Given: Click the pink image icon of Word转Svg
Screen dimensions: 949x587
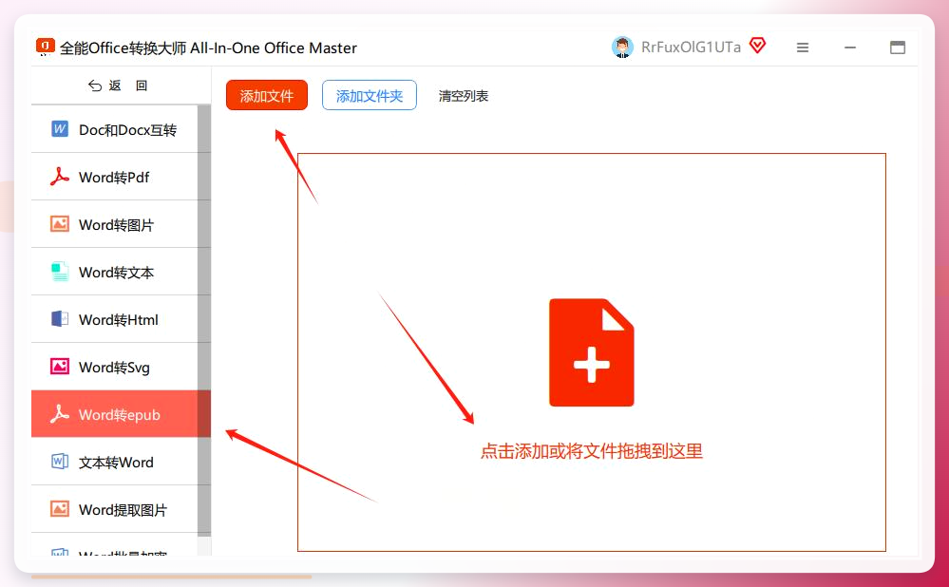Looking at the screenshot, I should coord(59,366).
